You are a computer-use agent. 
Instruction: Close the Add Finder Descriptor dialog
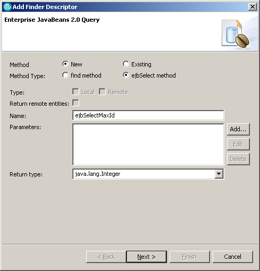point(253,7)
